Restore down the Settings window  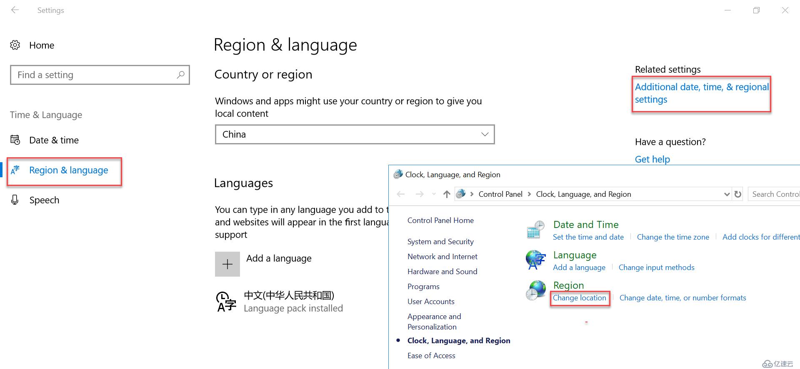[756, 10]
